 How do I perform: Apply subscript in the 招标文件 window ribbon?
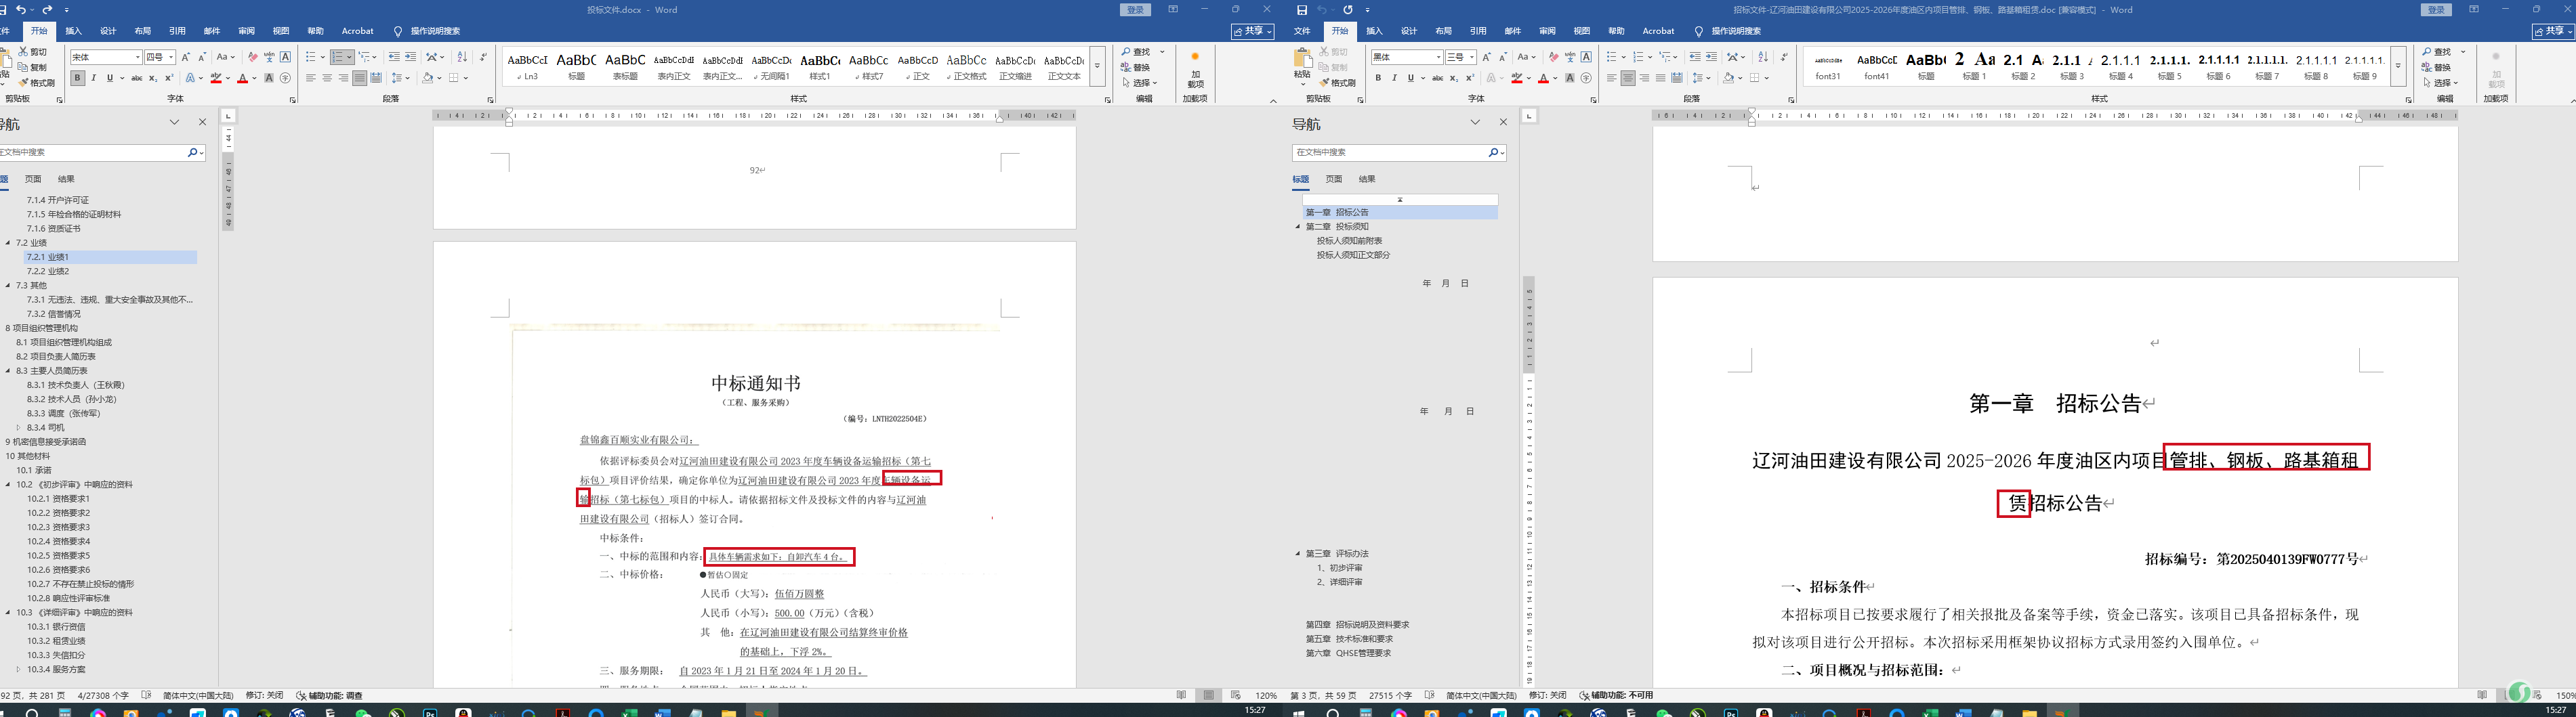tap(1454, 78)
